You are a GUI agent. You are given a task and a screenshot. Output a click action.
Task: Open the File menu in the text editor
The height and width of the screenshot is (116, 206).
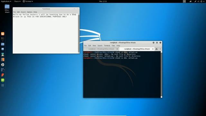[14, 12]
